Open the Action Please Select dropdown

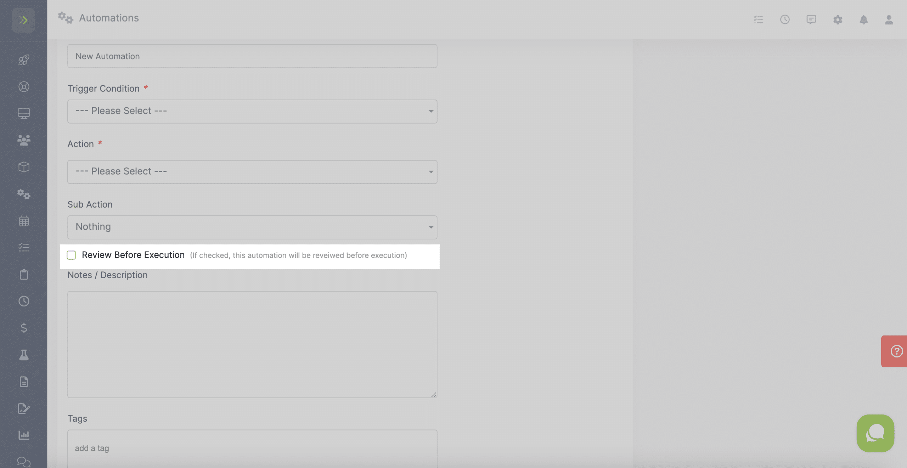click(252, 172)
